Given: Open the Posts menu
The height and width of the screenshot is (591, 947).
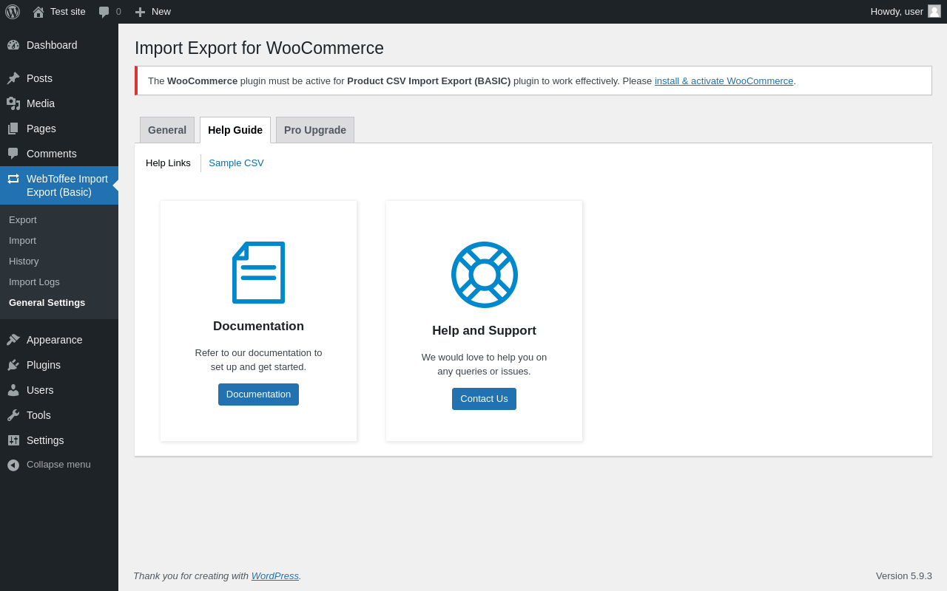Looking at the screenshot, I should tap(59, 78).
